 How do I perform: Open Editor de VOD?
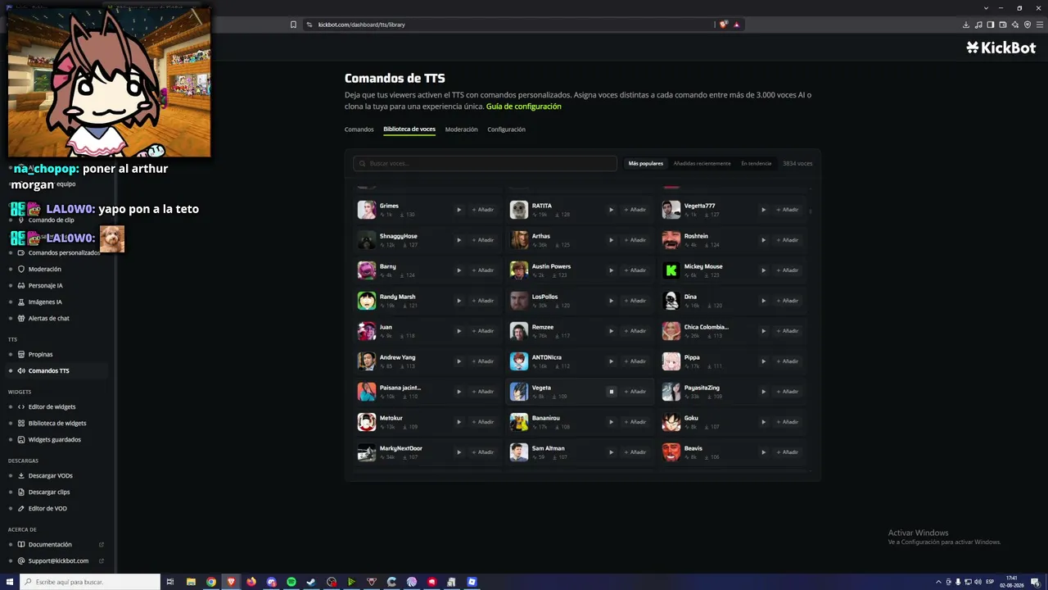tap(55, 508)
